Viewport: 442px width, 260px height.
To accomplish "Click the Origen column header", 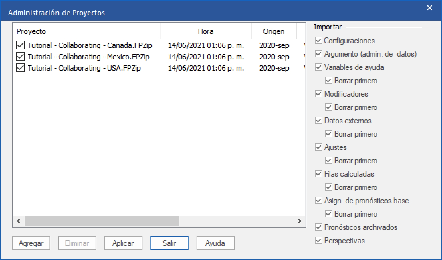I will (273, 32).
